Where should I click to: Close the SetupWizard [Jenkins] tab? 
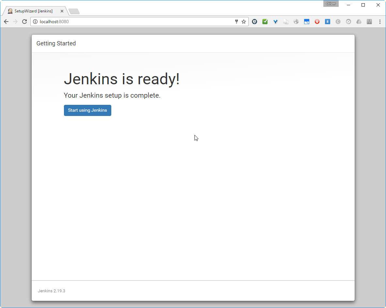point(62,11)
